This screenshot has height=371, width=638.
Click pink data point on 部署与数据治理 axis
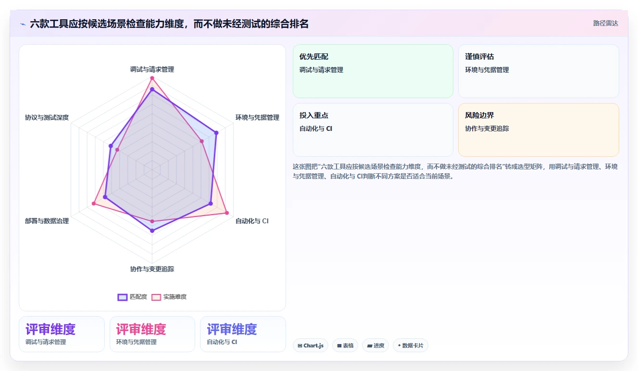pyautogui.click(x=94, y=204)
